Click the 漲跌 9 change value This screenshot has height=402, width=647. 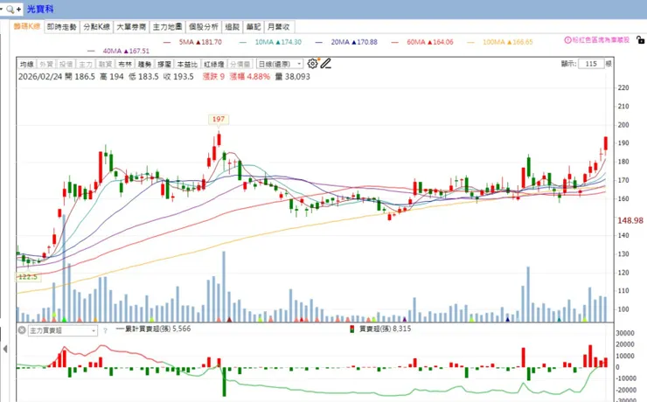click(213, 77)
